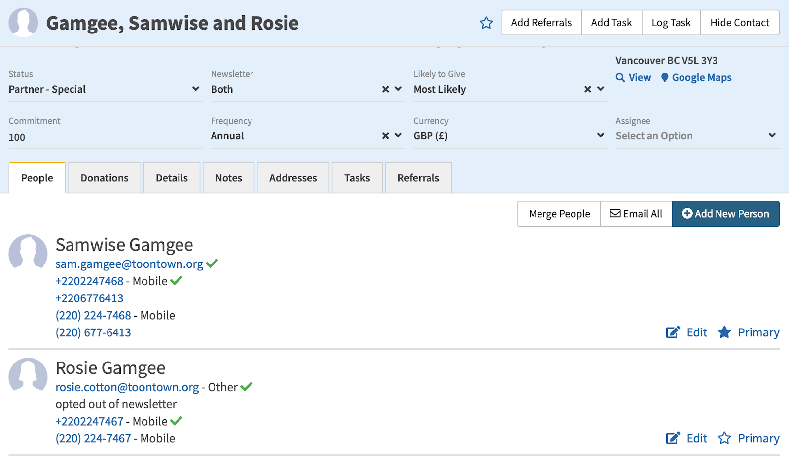789x462 pixels.
Task: Set Rosie Gamgee as Primary via star
Action: (724, 438)
